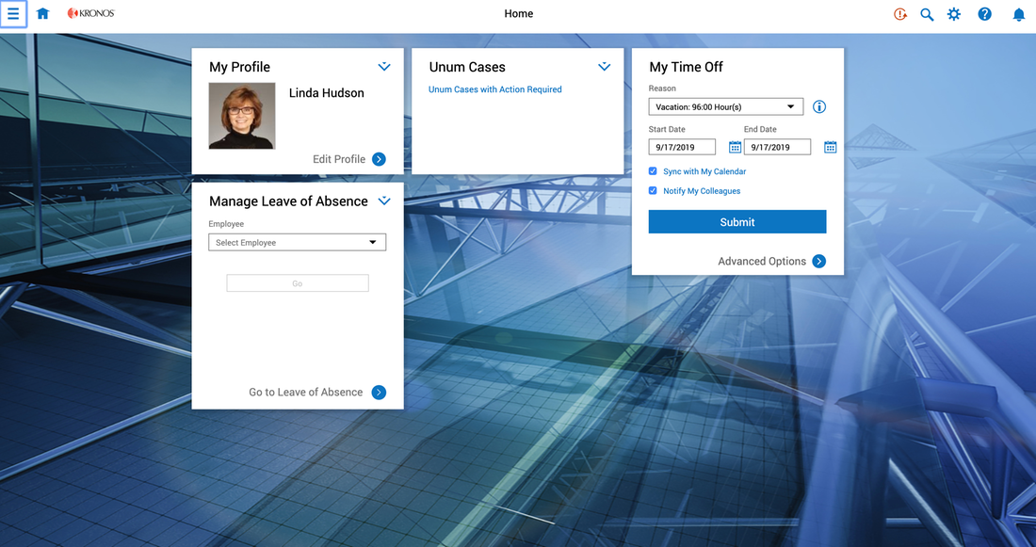Click the Home icon in header
This screenshot has width=1036, height=547.
click(x=42, y=14)
